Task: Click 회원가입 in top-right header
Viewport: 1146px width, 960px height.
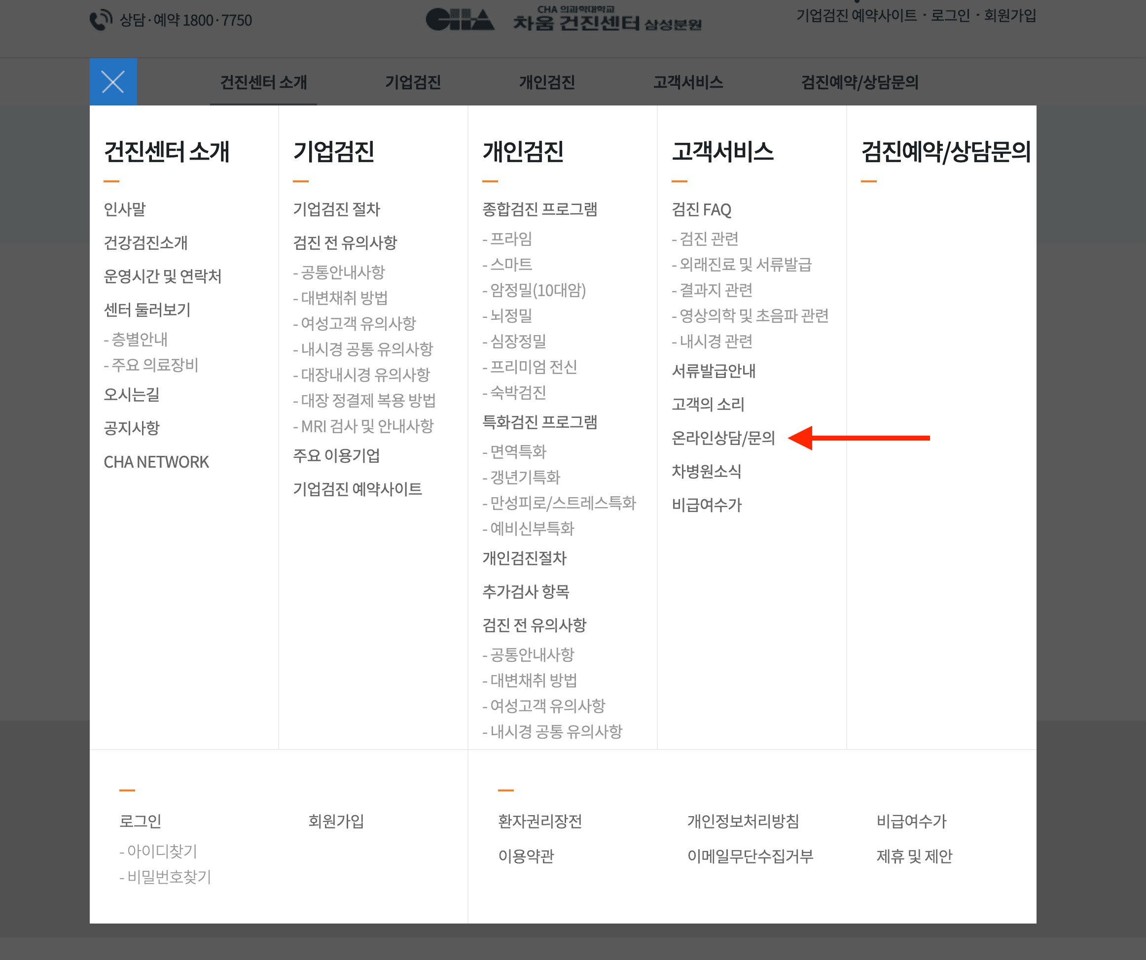Action: 1009,15
